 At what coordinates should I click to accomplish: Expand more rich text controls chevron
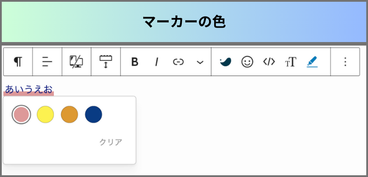(x=200, y=62)
